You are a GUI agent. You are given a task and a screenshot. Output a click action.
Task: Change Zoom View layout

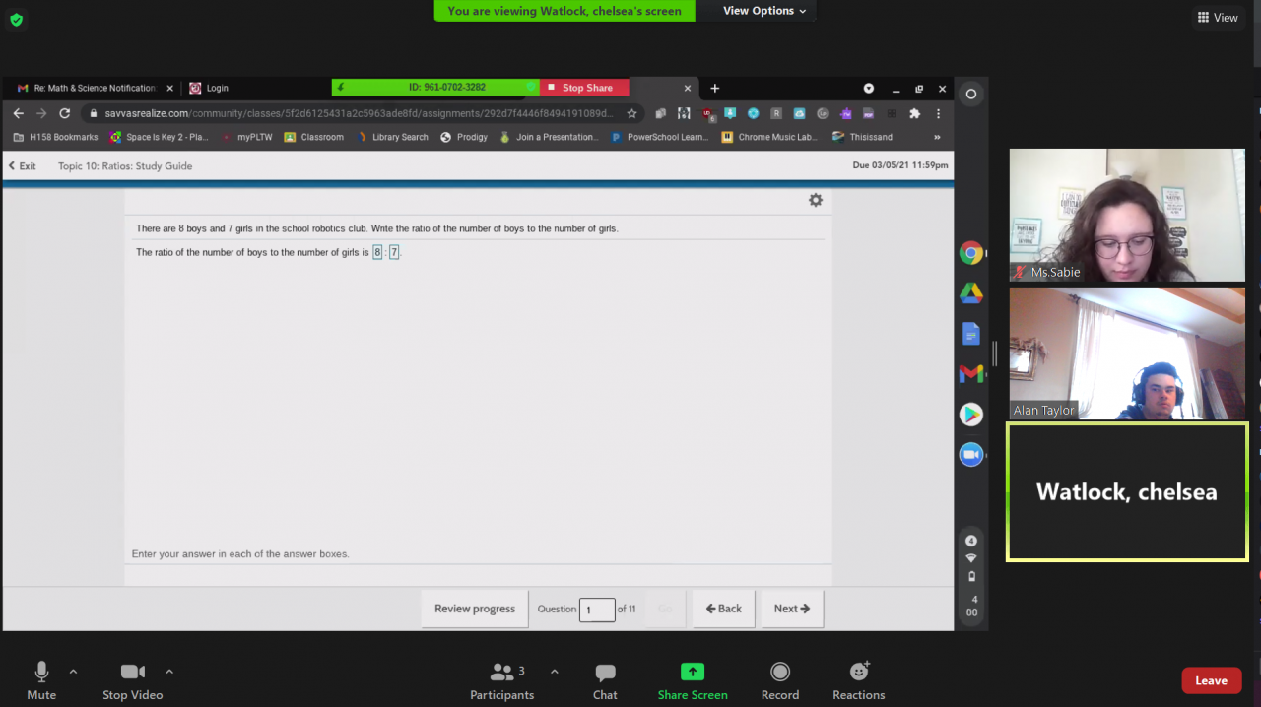point(1218,17)
